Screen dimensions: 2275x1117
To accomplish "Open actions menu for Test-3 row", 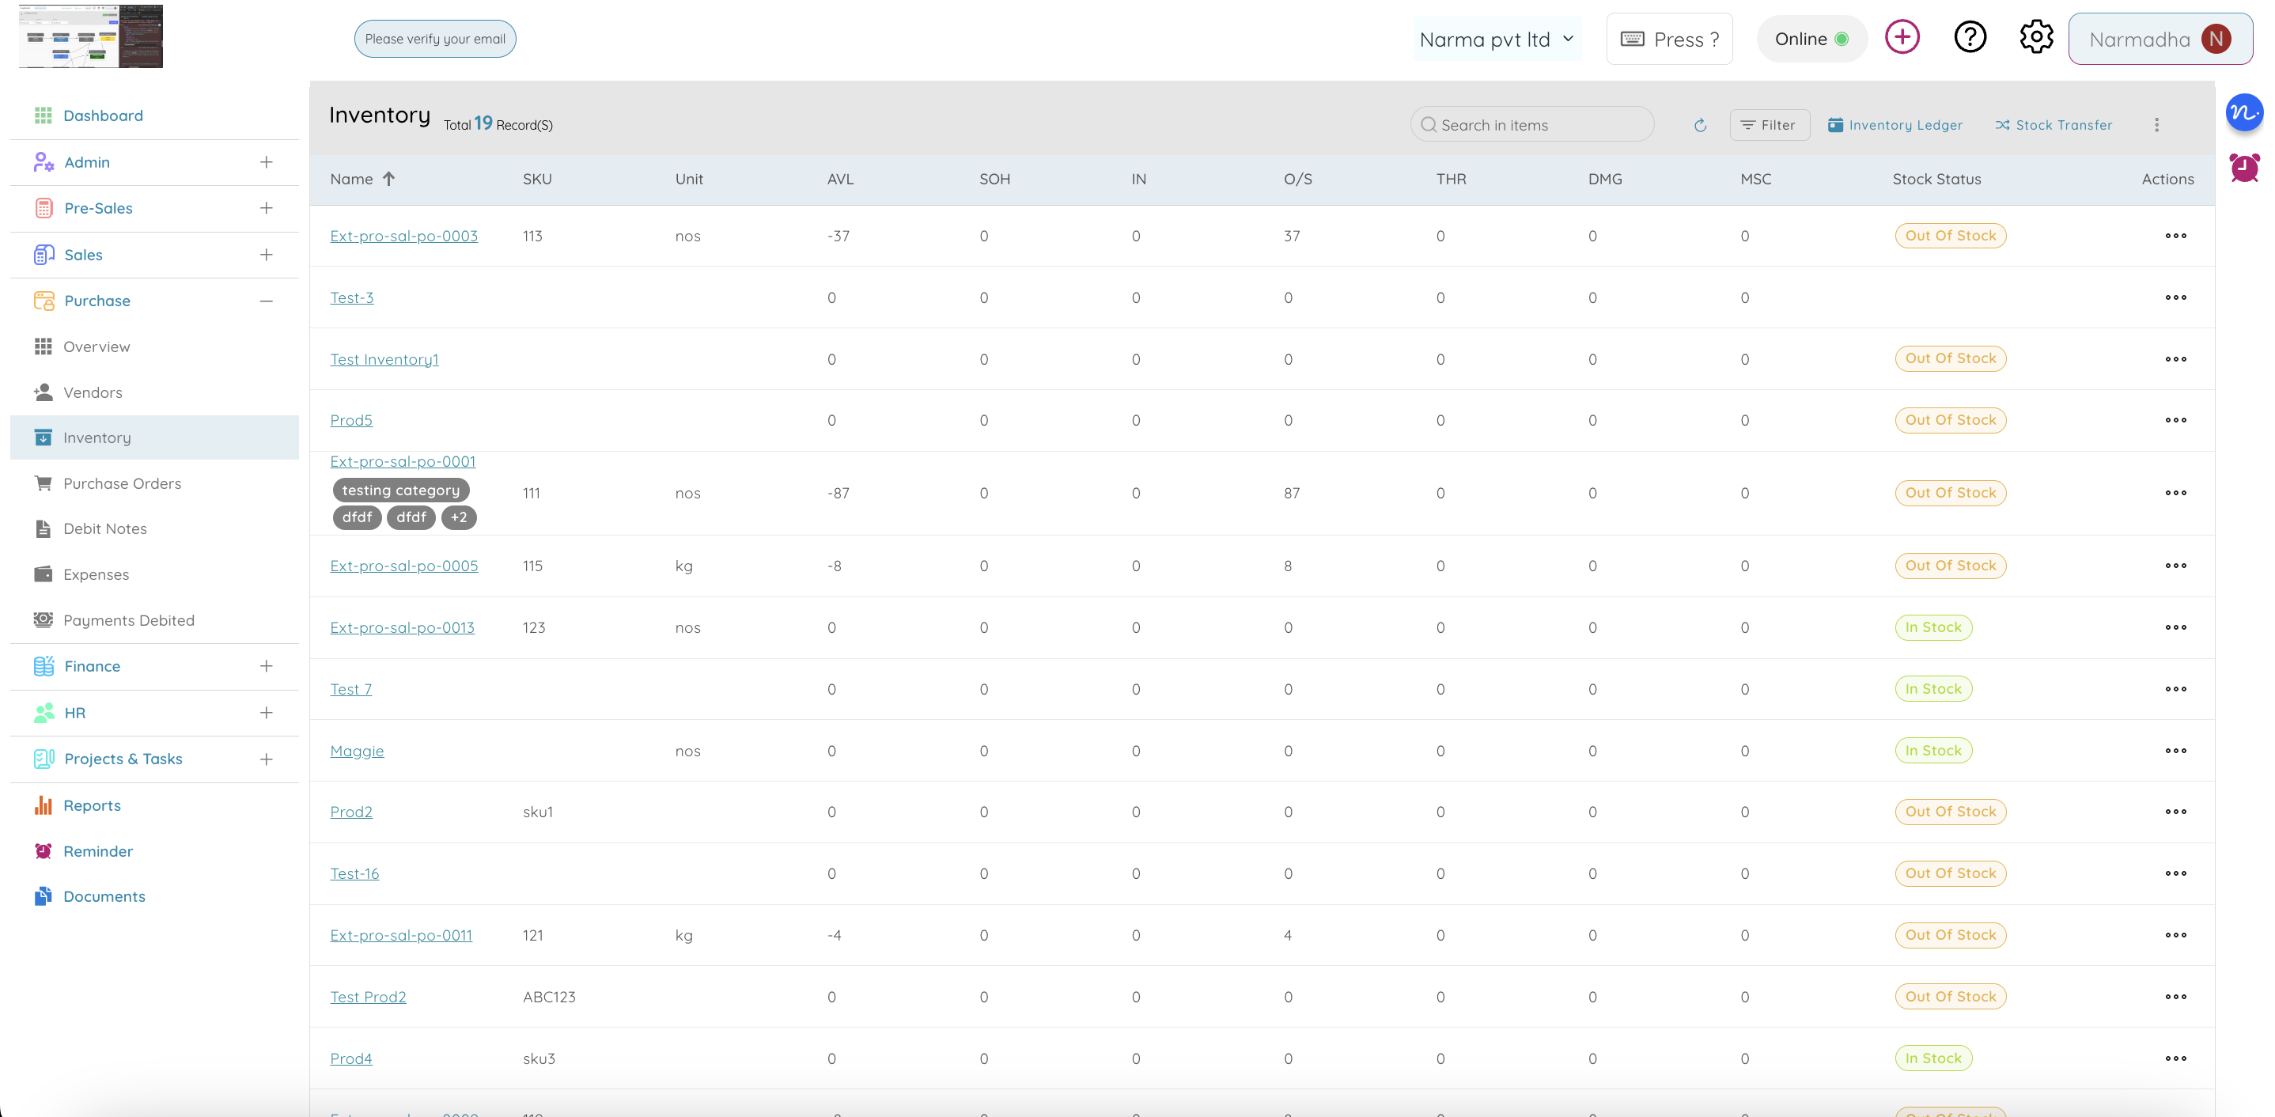I will click(x=2175, y=297).
